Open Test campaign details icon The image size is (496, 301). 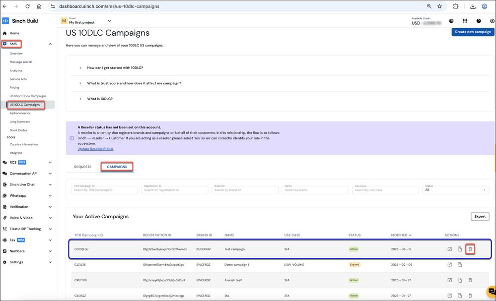pyautogui.click(x=449, y=249)
